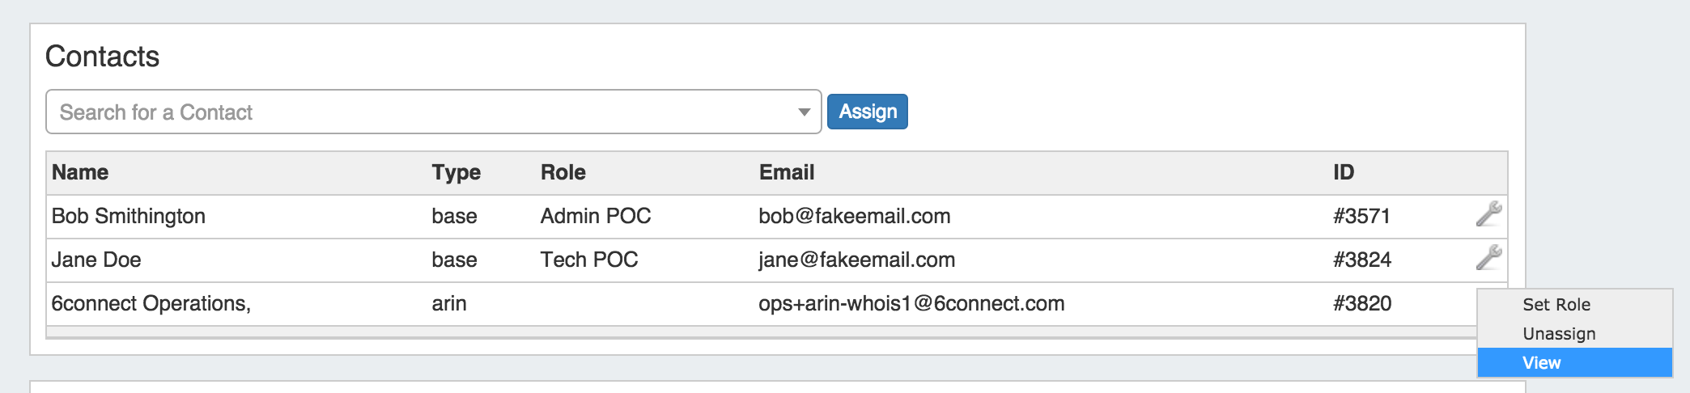The width and height of the screenshot is (1690, 393).
Task: Sort by the Email column header
Action: tap(786, 172)
